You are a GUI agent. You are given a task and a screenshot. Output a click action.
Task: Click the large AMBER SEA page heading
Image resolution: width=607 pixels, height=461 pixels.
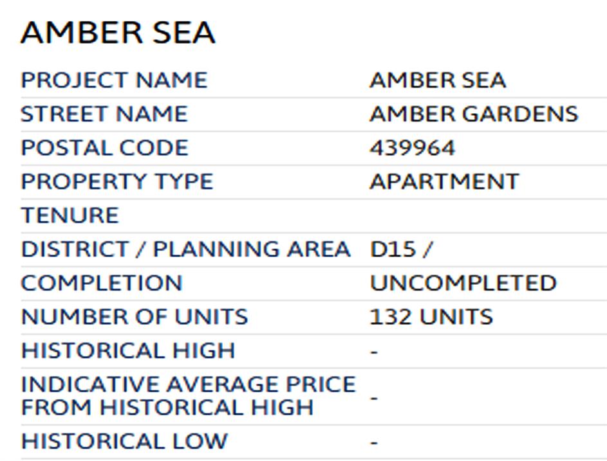[x=118, y=33]
